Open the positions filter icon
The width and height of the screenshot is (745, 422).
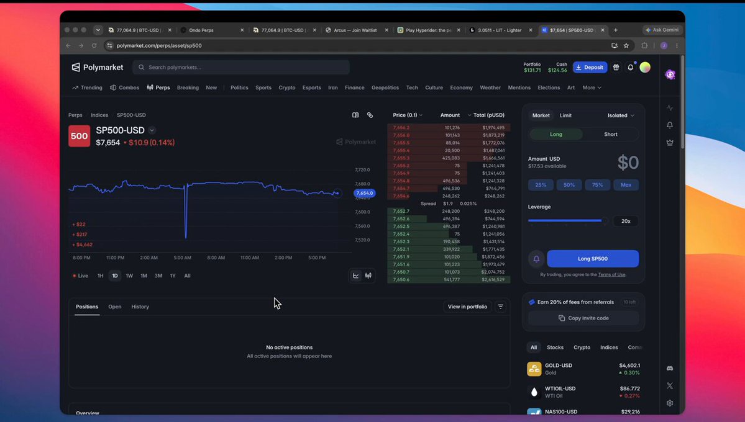coord(500,307)
